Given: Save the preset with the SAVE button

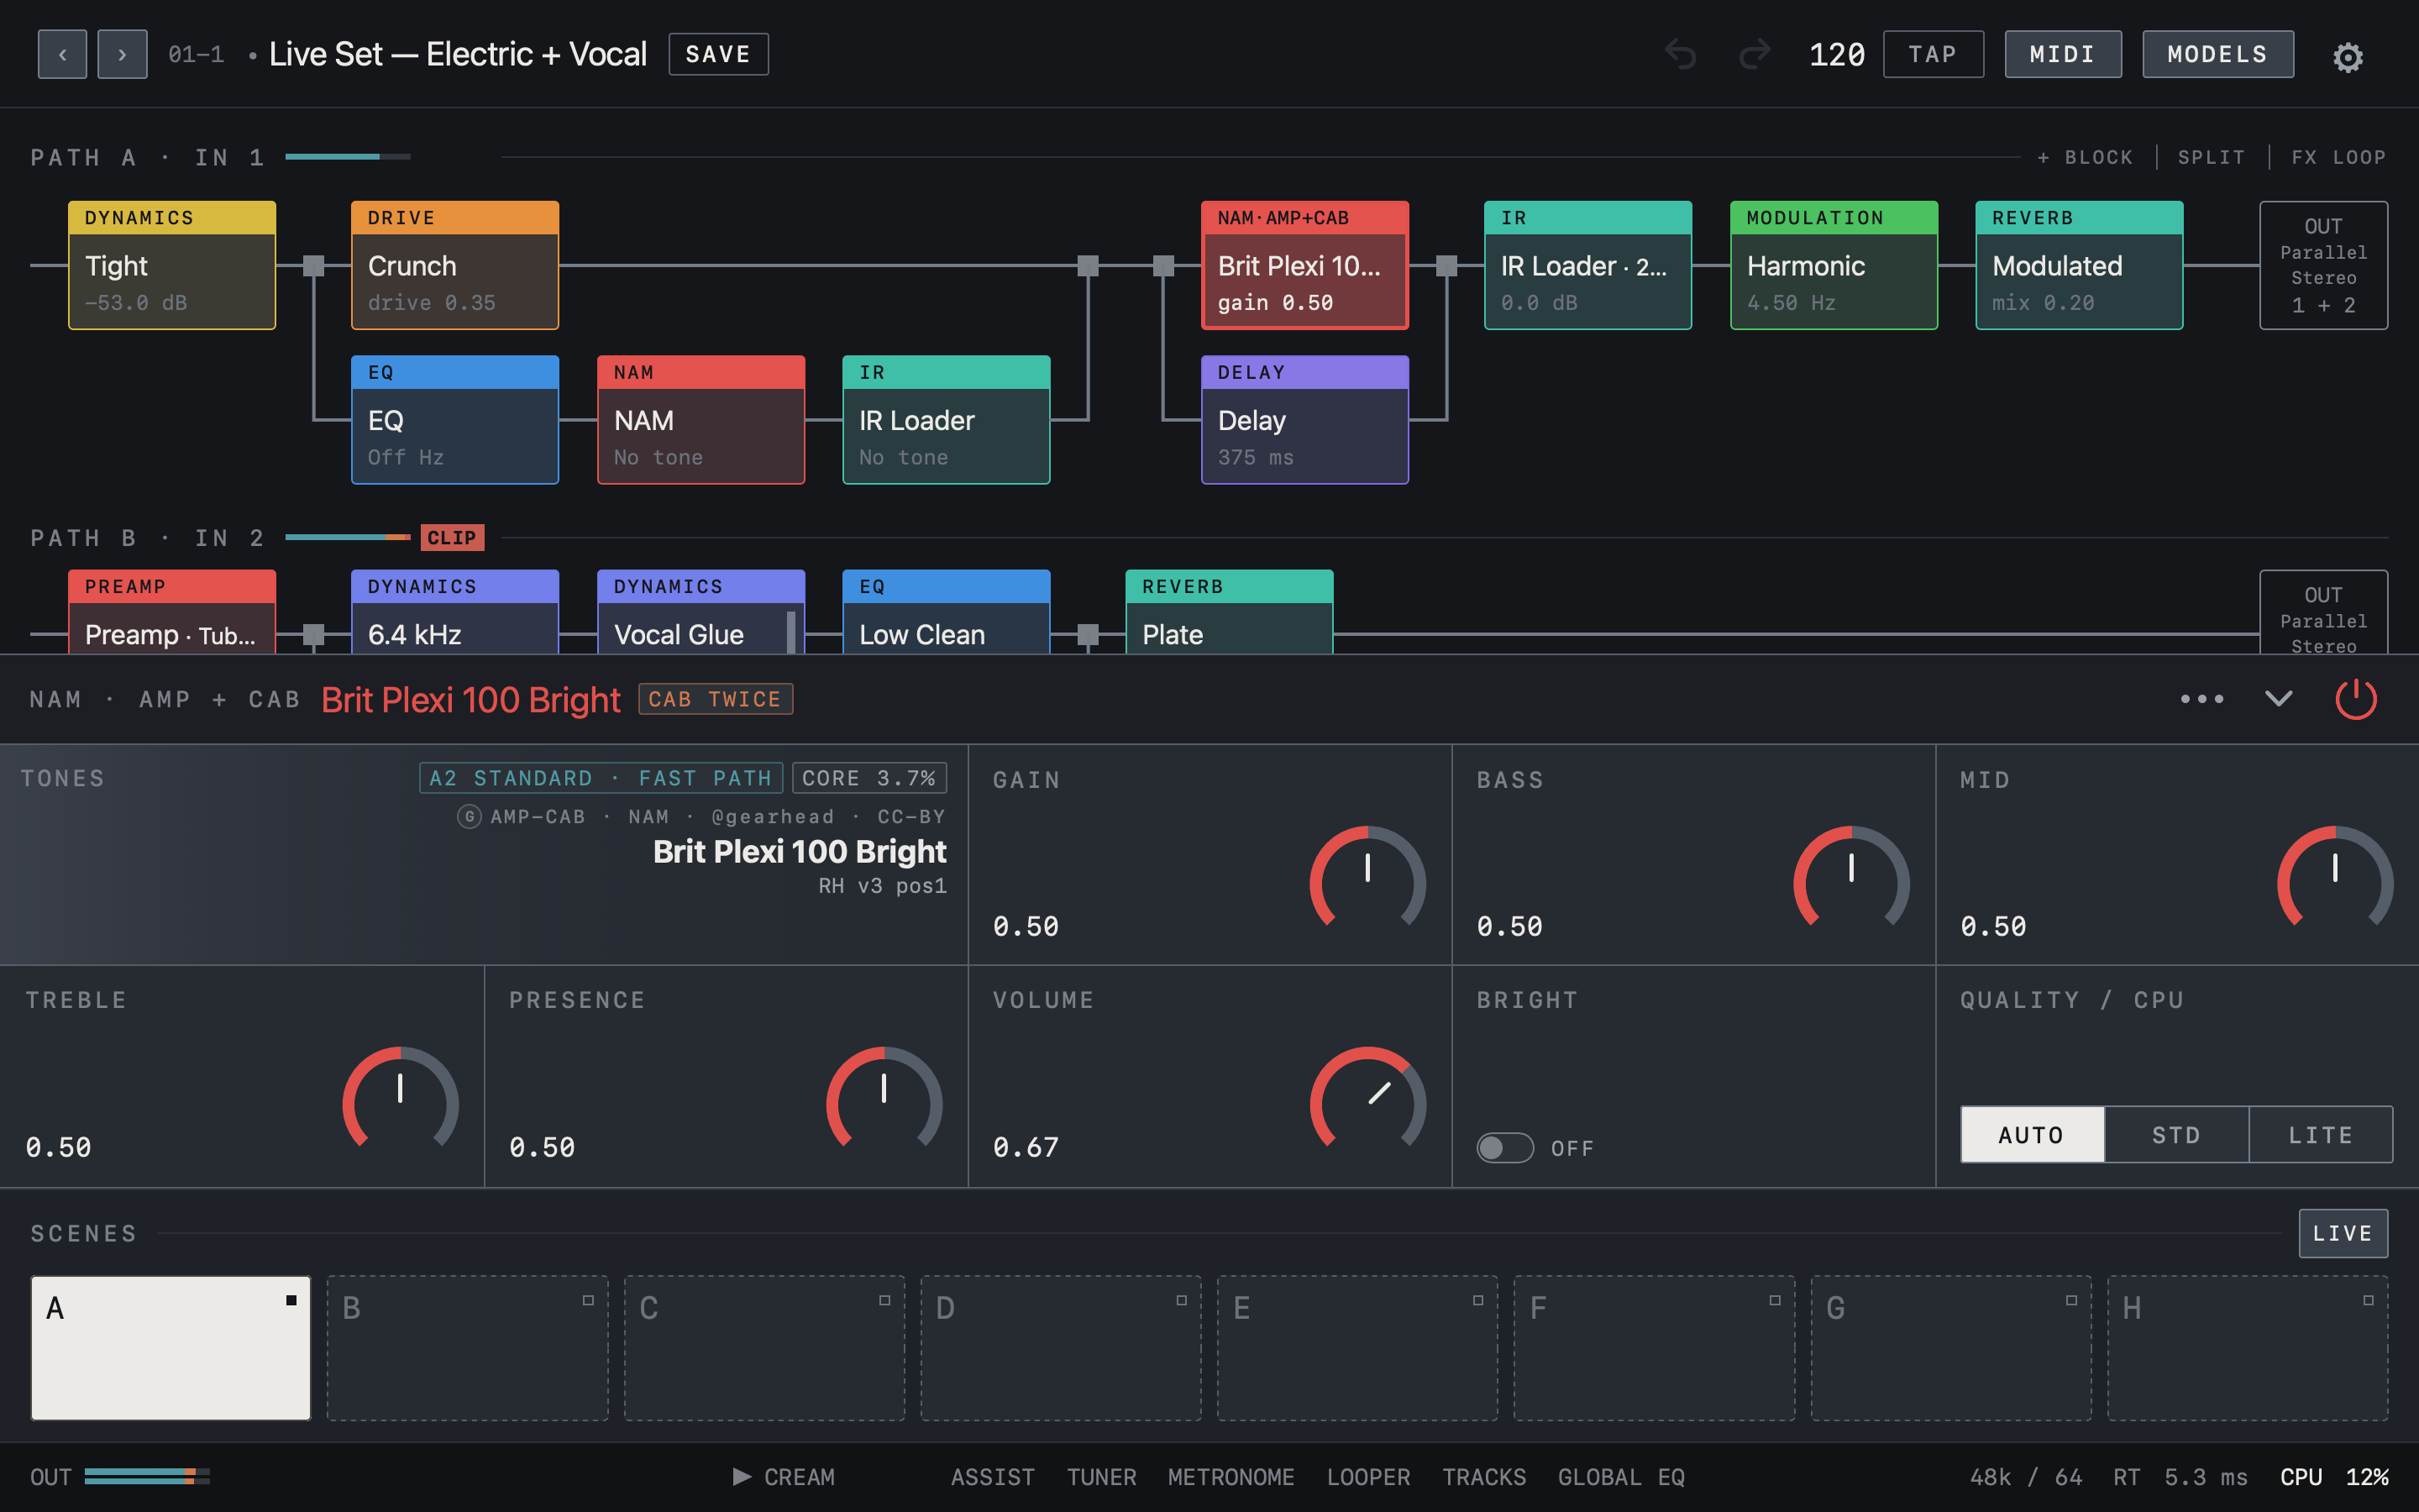Looking at the screenshot, I should tap(717, 54).
